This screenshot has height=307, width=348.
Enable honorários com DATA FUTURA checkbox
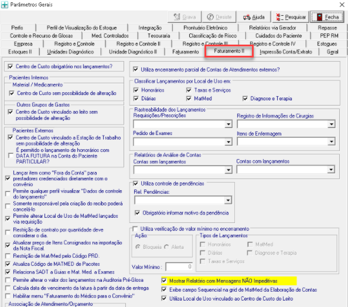click(10, 156)
